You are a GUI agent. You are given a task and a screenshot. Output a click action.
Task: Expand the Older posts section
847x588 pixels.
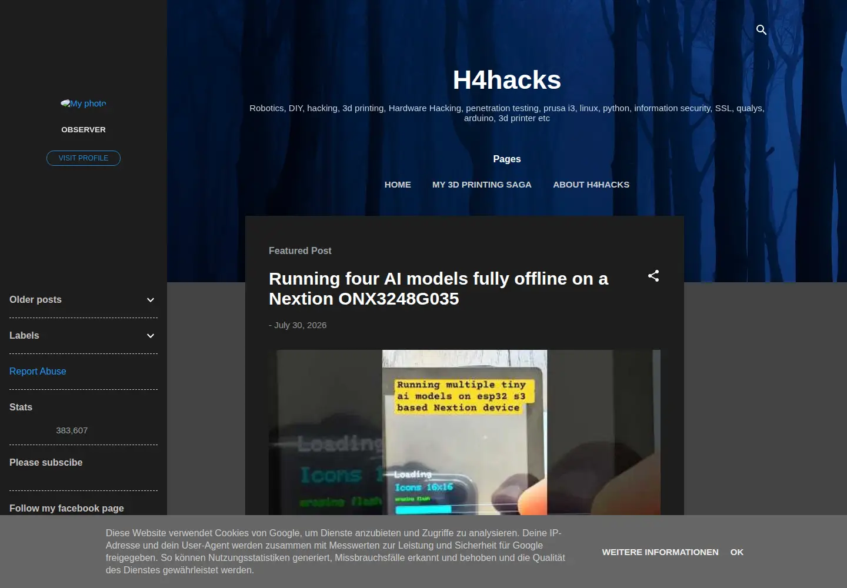click(x=84, y=300)
